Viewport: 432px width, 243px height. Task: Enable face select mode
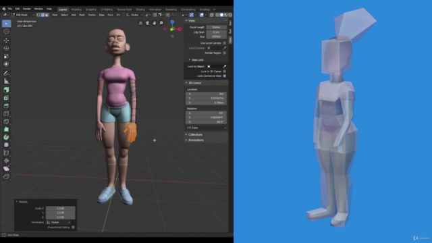tap(47, 15)
